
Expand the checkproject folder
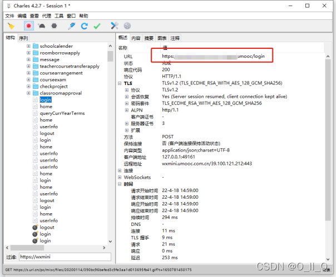28,86
